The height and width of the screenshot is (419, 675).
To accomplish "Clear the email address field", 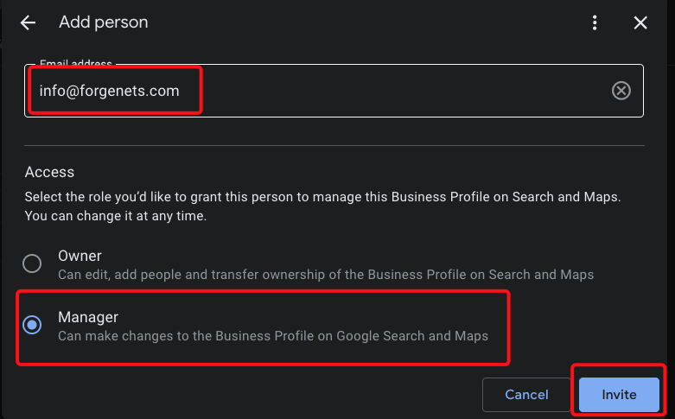I will (621, 91).
